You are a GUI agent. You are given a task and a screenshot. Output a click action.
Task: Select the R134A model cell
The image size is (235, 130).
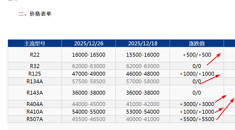point(35,81)
